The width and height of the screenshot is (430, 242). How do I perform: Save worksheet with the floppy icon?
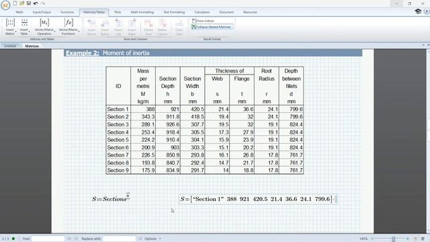point(28,3)
